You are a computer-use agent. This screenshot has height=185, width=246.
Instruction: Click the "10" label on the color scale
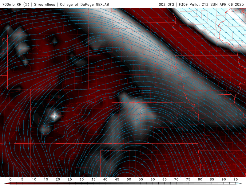[34, 179]
